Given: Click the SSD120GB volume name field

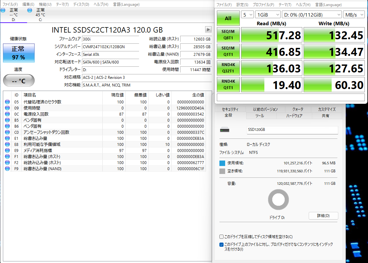Looking at the screenshot, I should point(292,130).
